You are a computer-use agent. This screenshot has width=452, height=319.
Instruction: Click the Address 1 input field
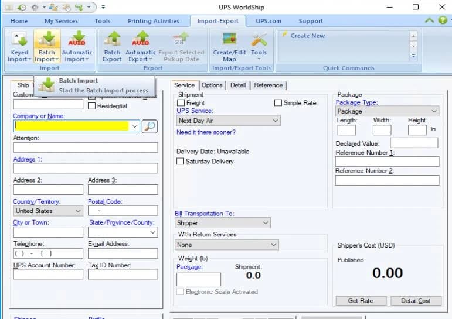pos(86,168)
